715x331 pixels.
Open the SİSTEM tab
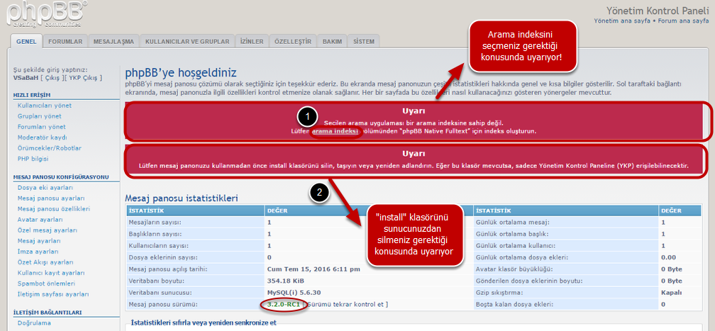pyautogui.click(x=364, y=42)
